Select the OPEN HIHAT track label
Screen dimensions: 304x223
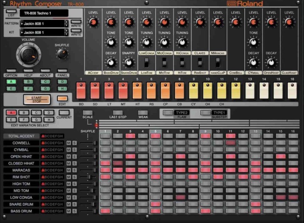click(x=21, y=157)
